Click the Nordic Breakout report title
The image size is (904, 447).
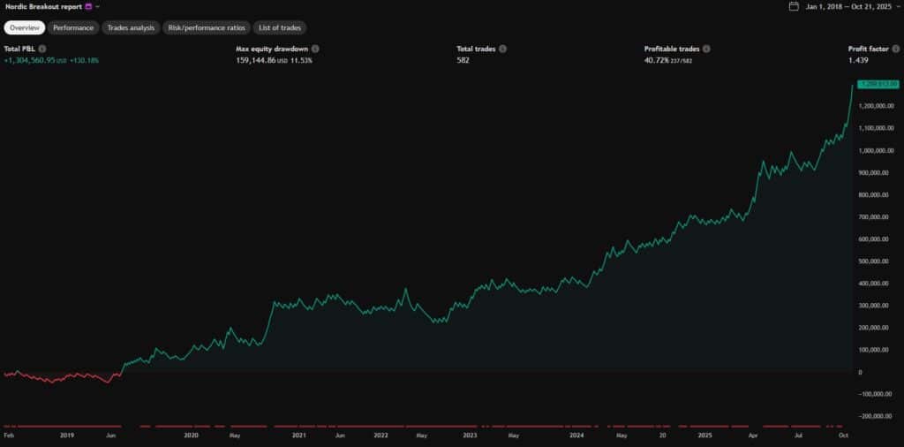(x=42, y=6)
